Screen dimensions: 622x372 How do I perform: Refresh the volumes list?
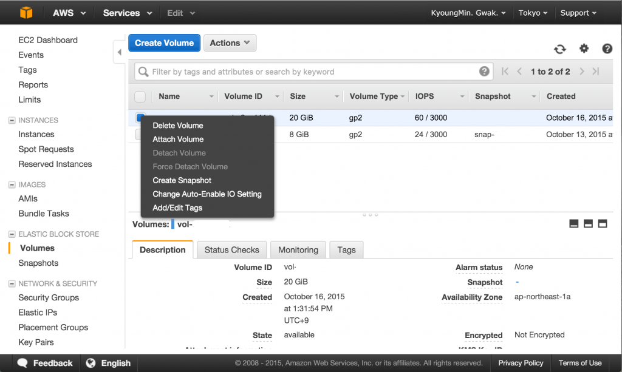click(x=559, y=49)
